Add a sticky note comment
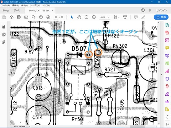 tap(136, 17)
